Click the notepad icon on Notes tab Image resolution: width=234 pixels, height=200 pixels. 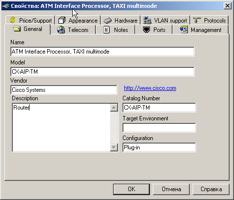pyautogui.click(x=106, y=29)
